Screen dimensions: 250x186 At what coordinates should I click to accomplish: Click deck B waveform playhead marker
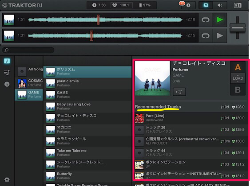[x=91, y=35]
